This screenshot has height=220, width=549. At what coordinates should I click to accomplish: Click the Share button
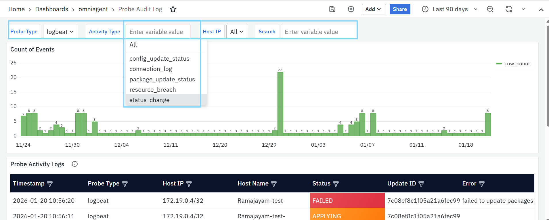(400, 9)
